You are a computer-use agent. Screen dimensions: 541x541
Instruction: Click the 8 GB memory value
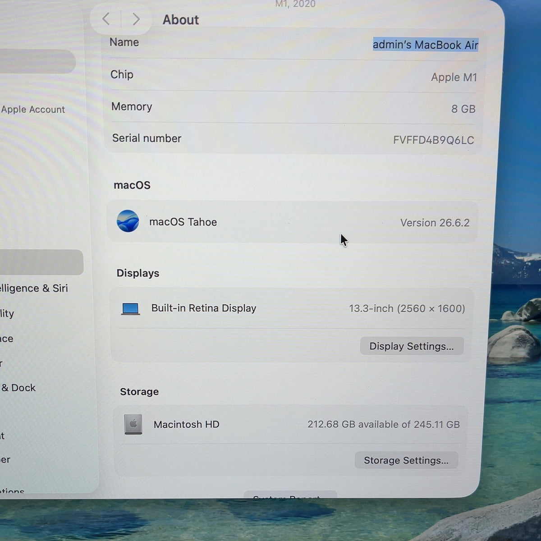click(463, 109)
